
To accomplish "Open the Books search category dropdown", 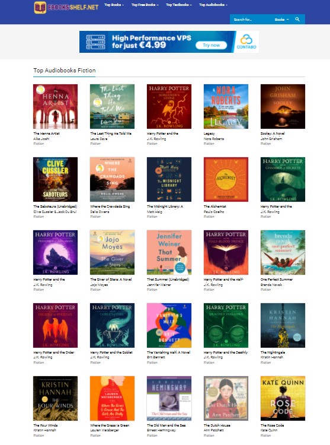I will [281, 20].
